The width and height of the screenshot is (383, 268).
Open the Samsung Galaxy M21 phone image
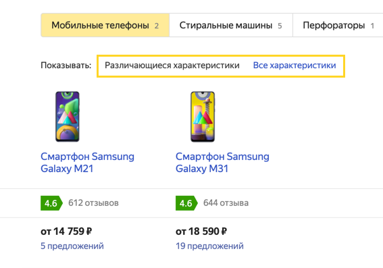pyautogui.click(x=68, y=117)
